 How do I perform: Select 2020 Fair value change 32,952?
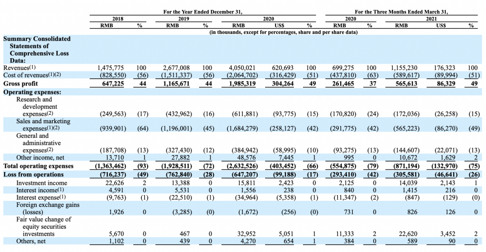(246, 234)
